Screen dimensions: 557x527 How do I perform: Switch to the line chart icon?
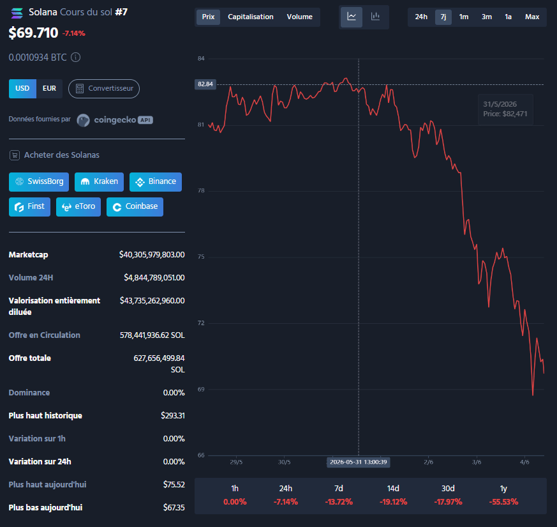352,17
